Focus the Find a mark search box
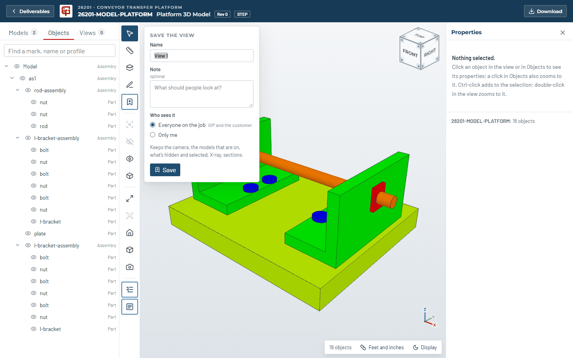 pos(60,51)
